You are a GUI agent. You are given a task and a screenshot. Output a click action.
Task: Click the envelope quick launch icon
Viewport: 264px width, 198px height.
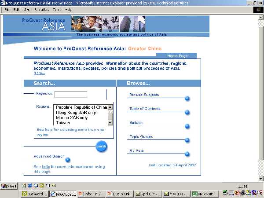tap(54, 186)
